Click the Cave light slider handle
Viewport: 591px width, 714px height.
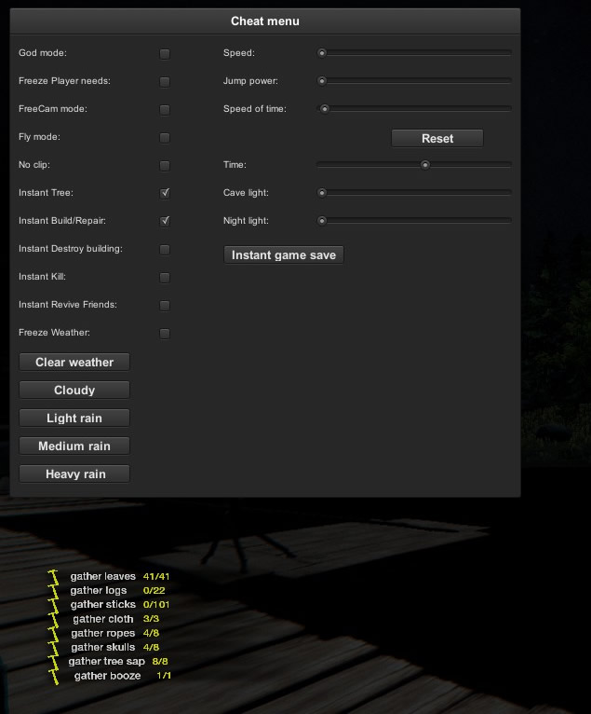pos(322,193)
